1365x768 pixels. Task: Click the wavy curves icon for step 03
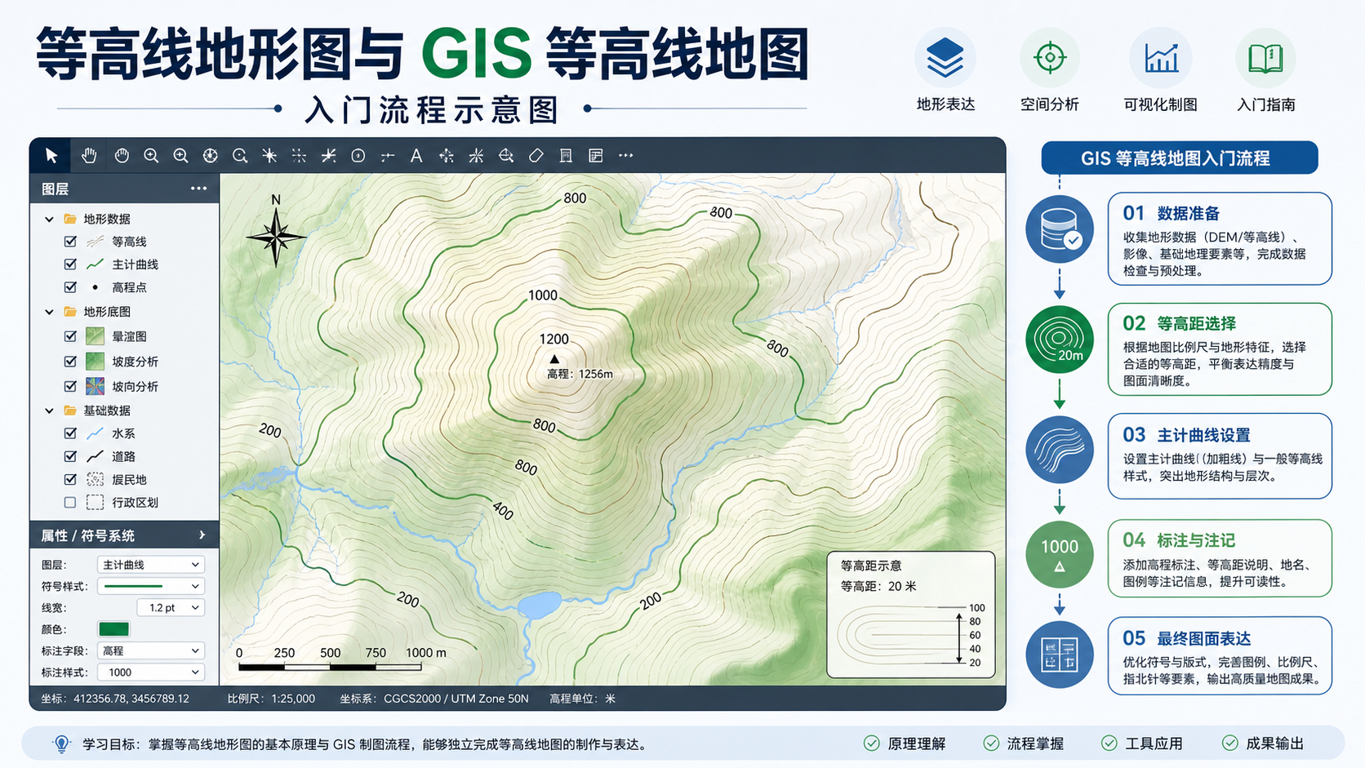pyautogui.click(x=1060, y=450)
